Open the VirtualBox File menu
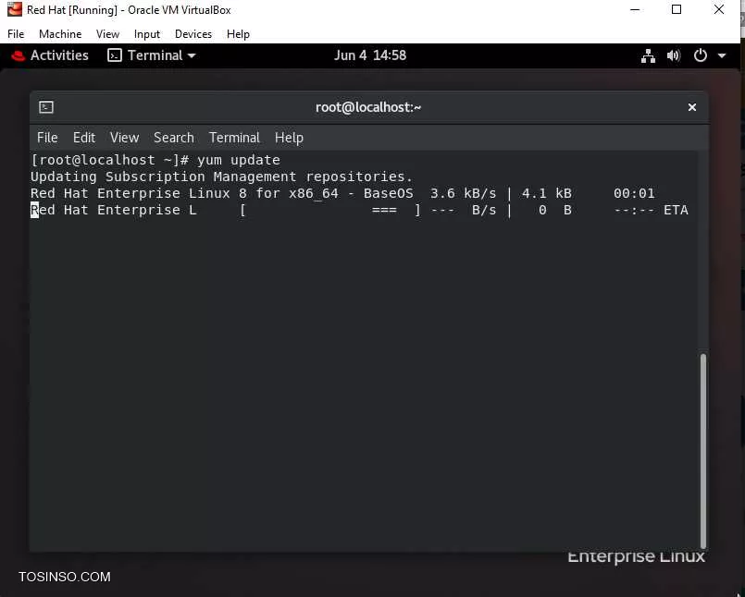The width and height of the screenshot is (745, 597). 16,34
